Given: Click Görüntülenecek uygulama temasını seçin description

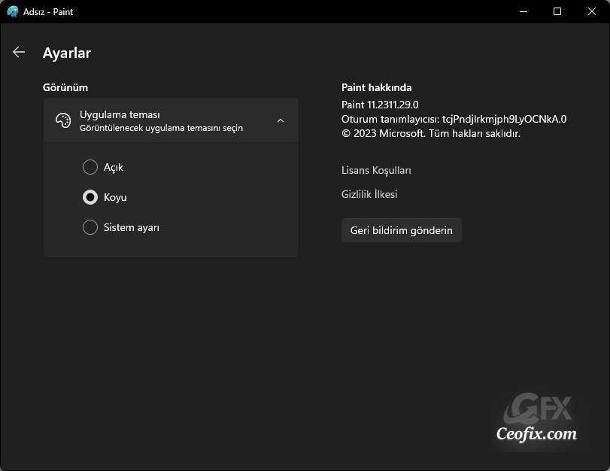Looking at the screenshot, I should click(x=161, y=128).
